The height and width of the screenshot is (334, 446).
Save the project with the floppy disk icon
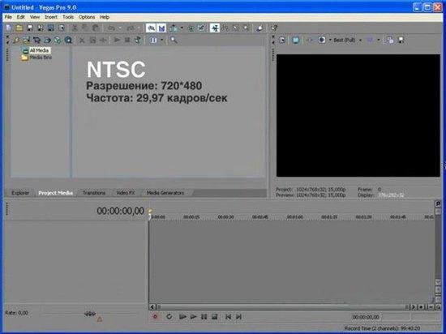29,28
